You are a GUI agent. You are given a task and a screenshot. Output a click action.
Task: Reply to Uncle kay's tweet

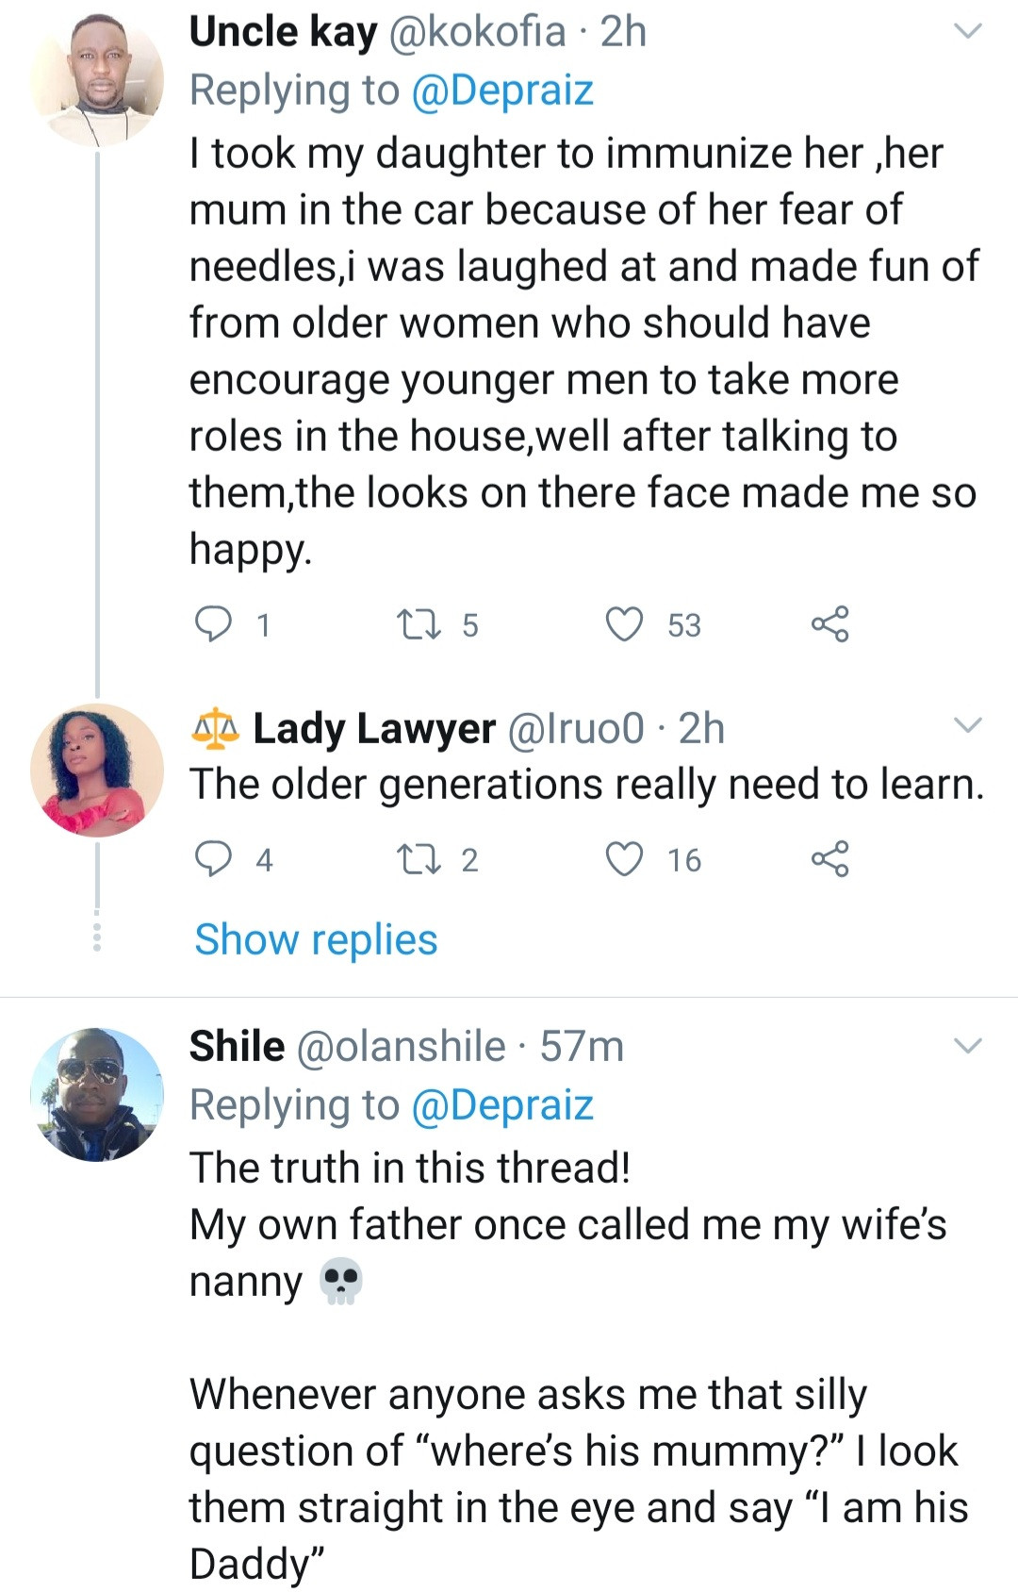click(x=213, y=624)
